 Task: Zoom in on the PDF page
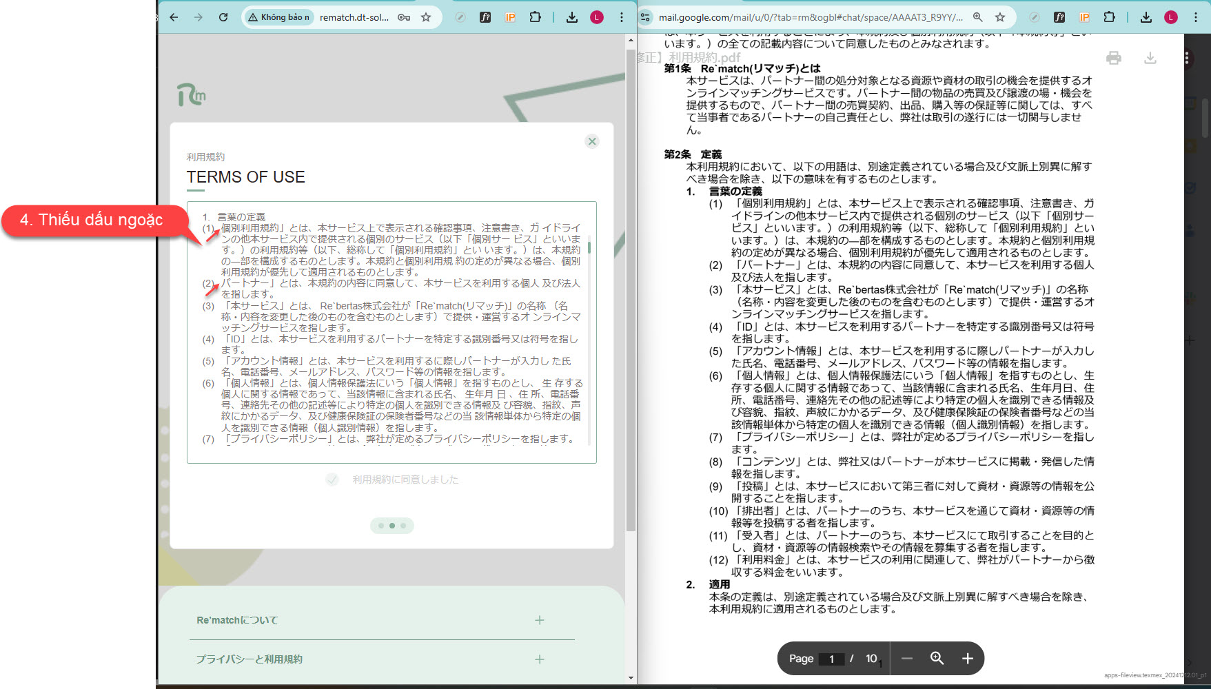point(967,659)
